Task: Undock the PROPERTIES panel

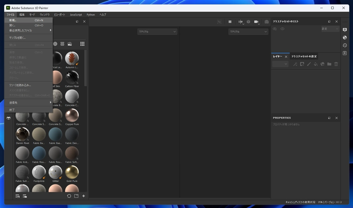Action: [329, 118]
